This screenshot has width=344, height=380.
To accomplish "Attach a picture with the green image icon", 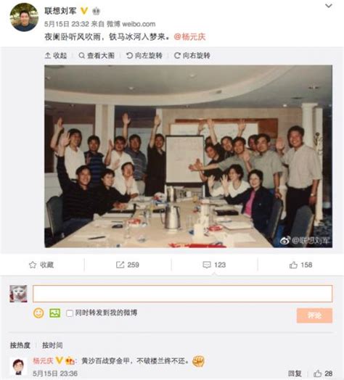I will click(x=55, y=313).
